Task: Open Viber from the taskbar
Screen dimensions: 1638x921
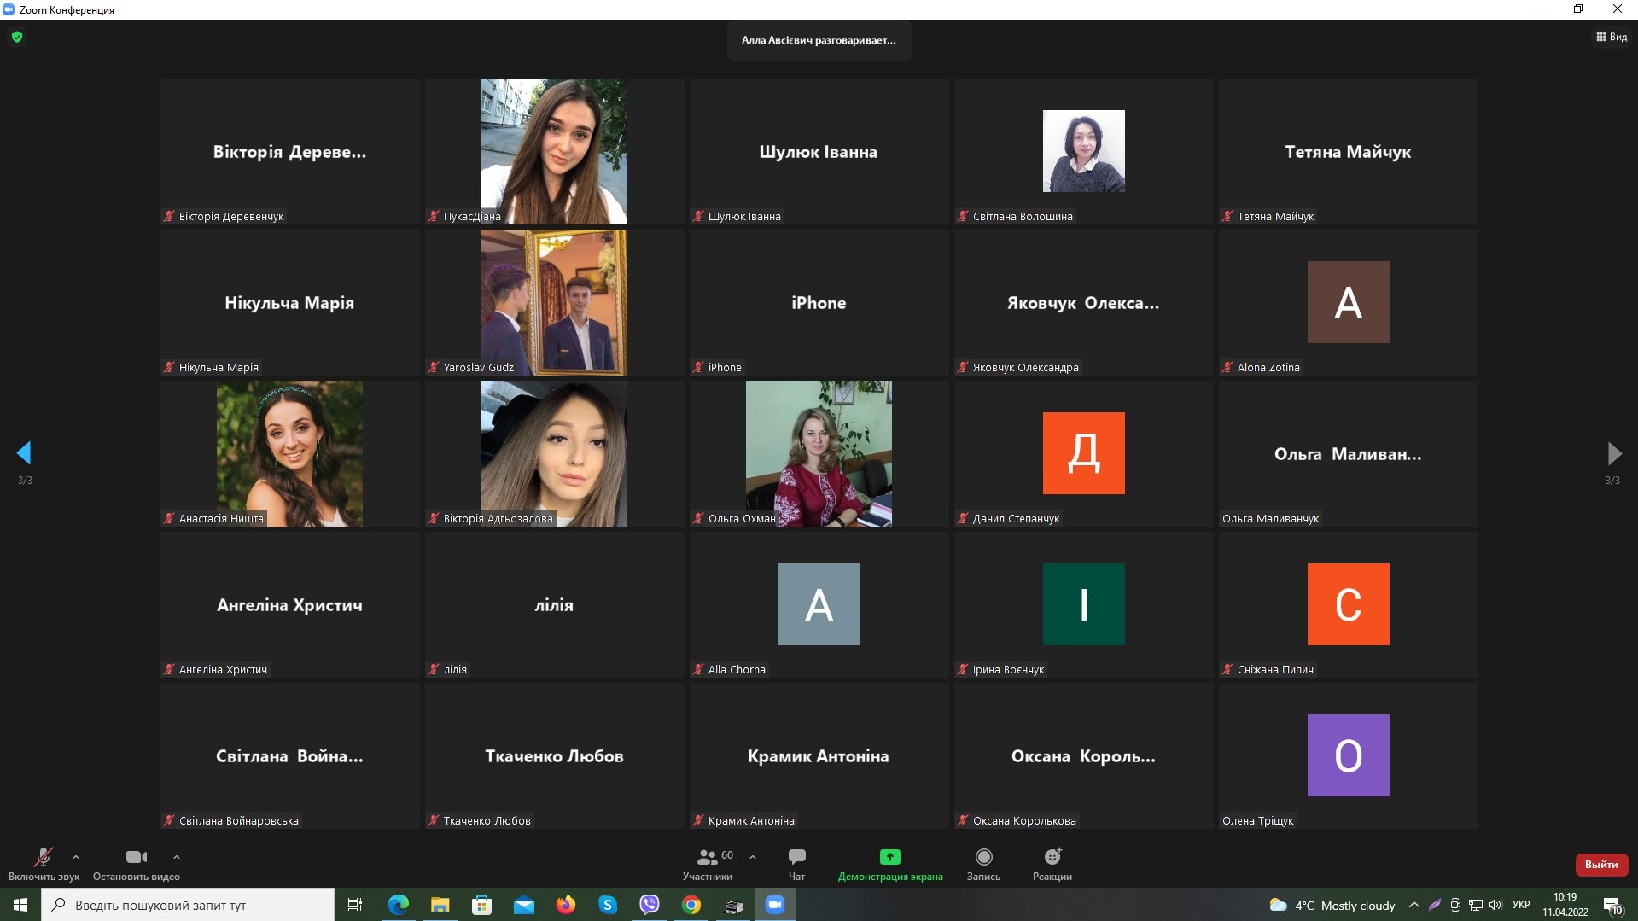Action: (x=650, y=905)
